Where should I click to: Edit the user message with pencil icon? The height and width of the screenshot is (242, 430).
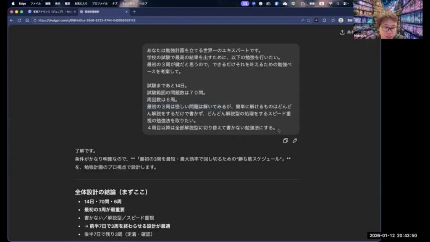295,141
